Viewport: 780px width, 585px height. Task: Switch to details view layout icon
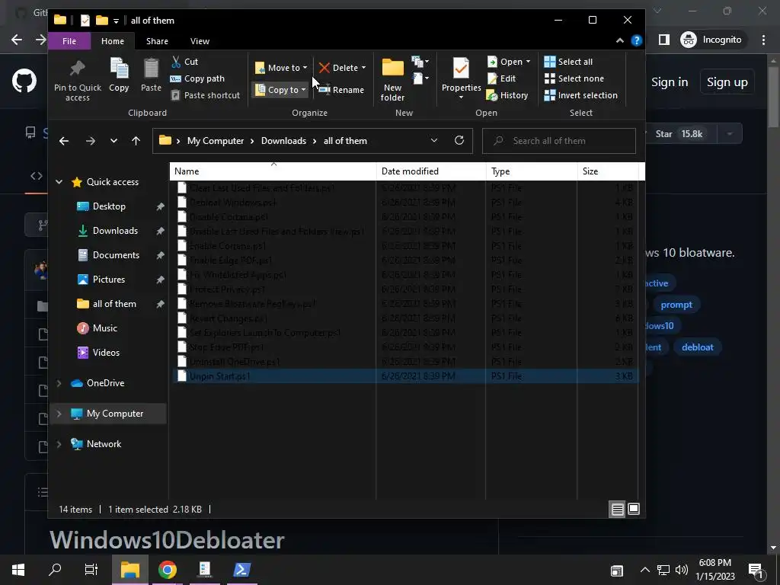[617, 509]
